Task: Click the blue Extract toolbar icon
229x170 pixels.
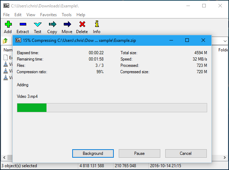Action: pos(23,25)
